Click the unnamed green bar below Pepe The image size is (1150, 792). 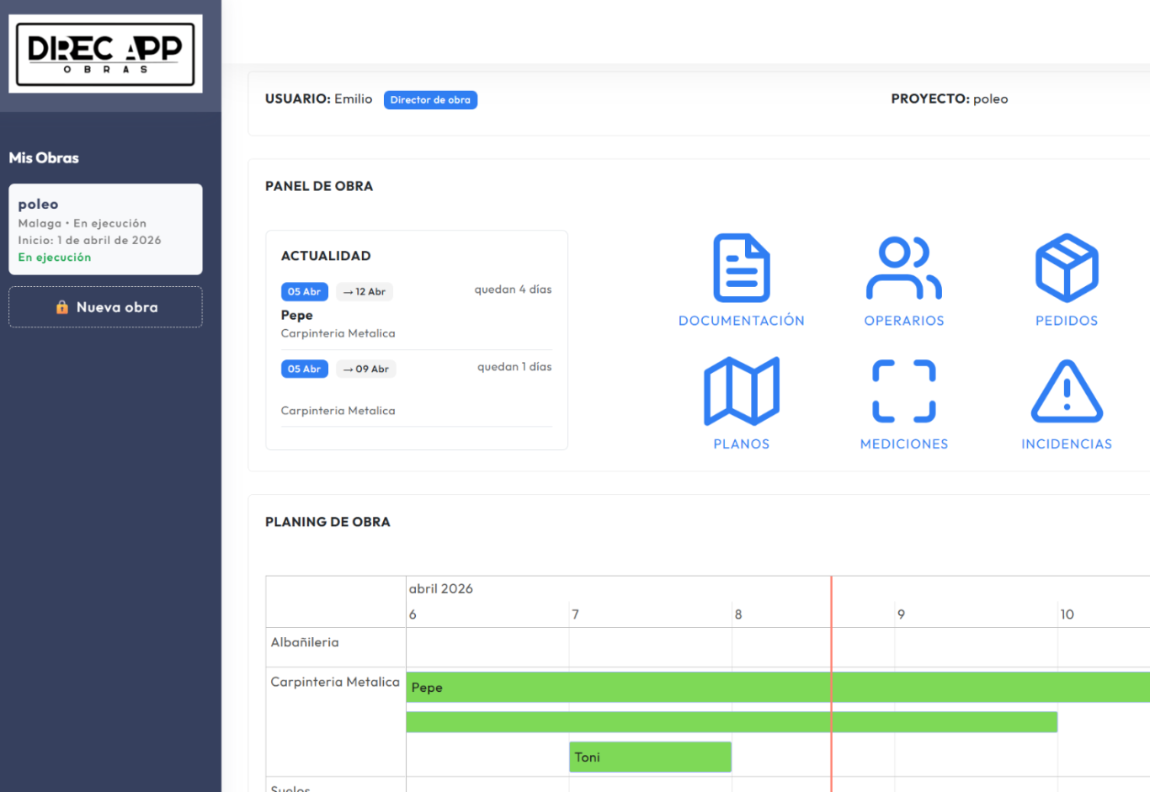(731, 722)
